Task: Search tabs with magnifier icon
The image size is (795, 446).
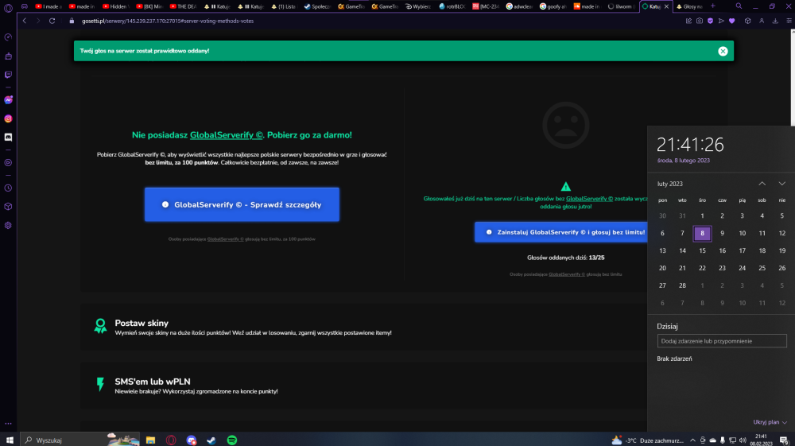Action: click(x=739, y=6)
